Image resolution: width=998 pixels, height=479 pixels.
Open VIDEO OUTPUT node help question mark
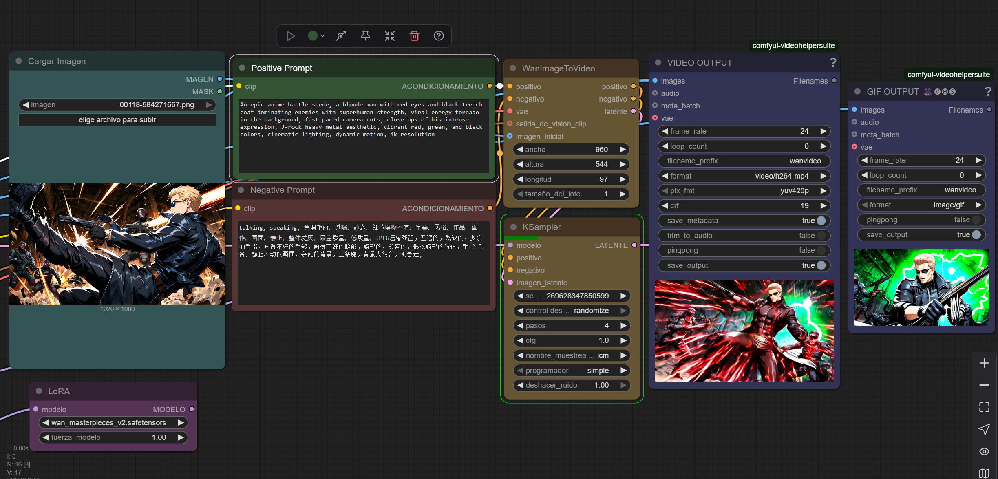click(x=833, y=62)
